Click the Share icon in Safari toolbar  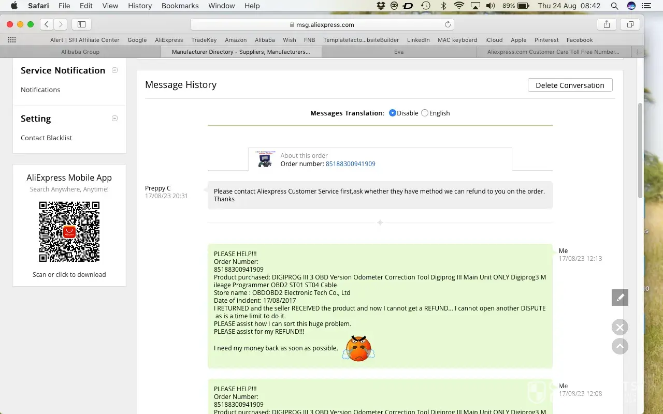tap(607, 24)
